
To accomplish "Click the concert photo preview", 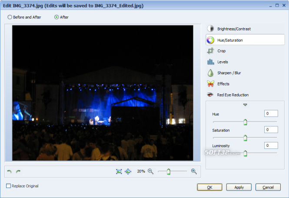I will click(x=103, y=93).
